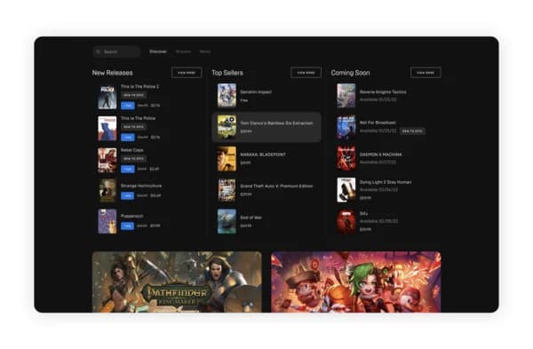The width and height of the screenshot is (533, 349).
Task: Open the Genshin Impact cover thumbnail
Action: point(227,96)
